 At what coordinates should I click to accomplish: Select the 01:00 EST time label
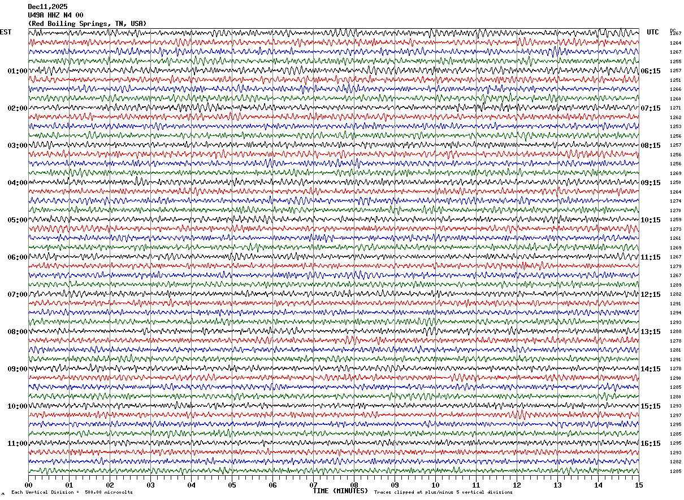pos(18,71)
